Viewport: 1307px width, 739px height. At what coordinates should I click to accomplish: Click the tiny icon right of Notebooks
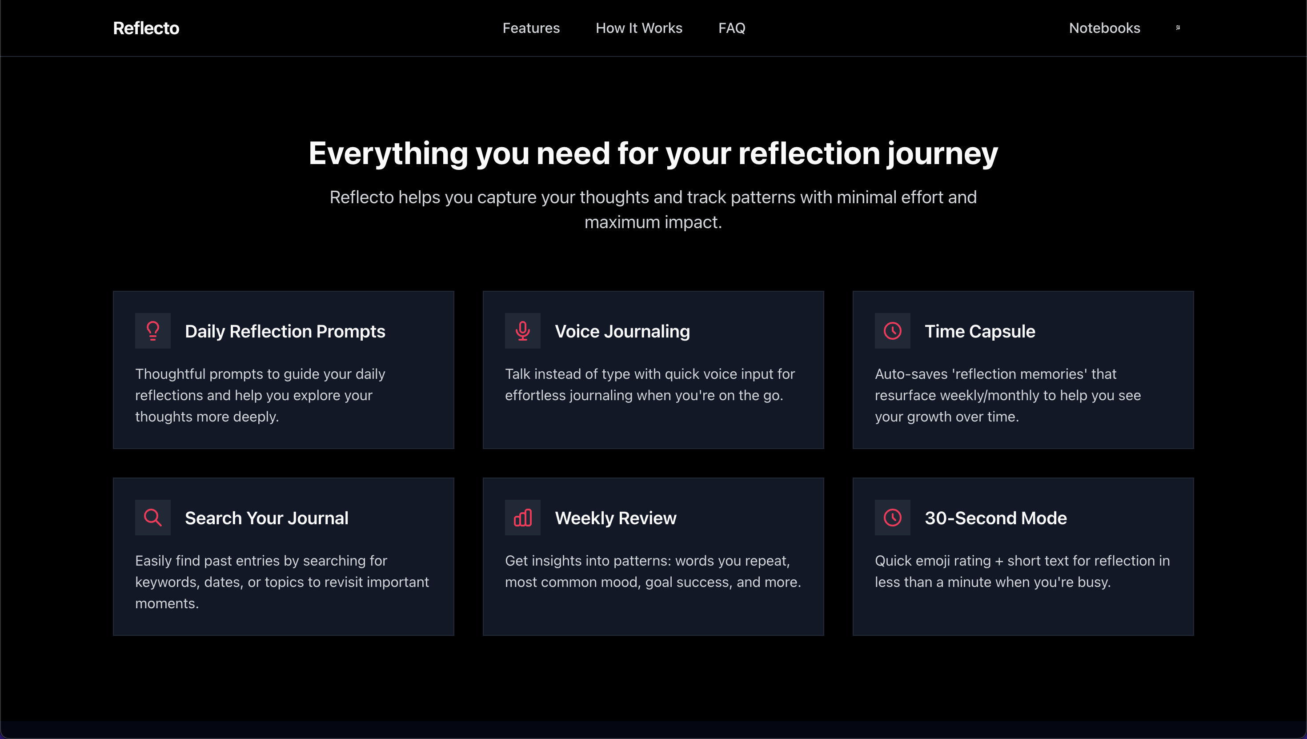click(1178, 28)
